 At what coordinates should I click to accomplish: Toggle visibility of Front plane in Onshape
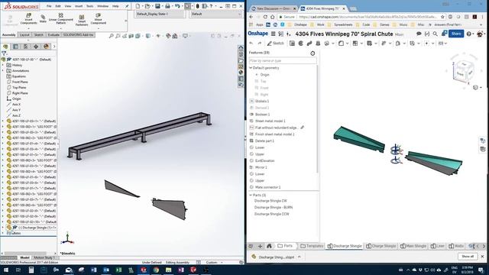257,88
